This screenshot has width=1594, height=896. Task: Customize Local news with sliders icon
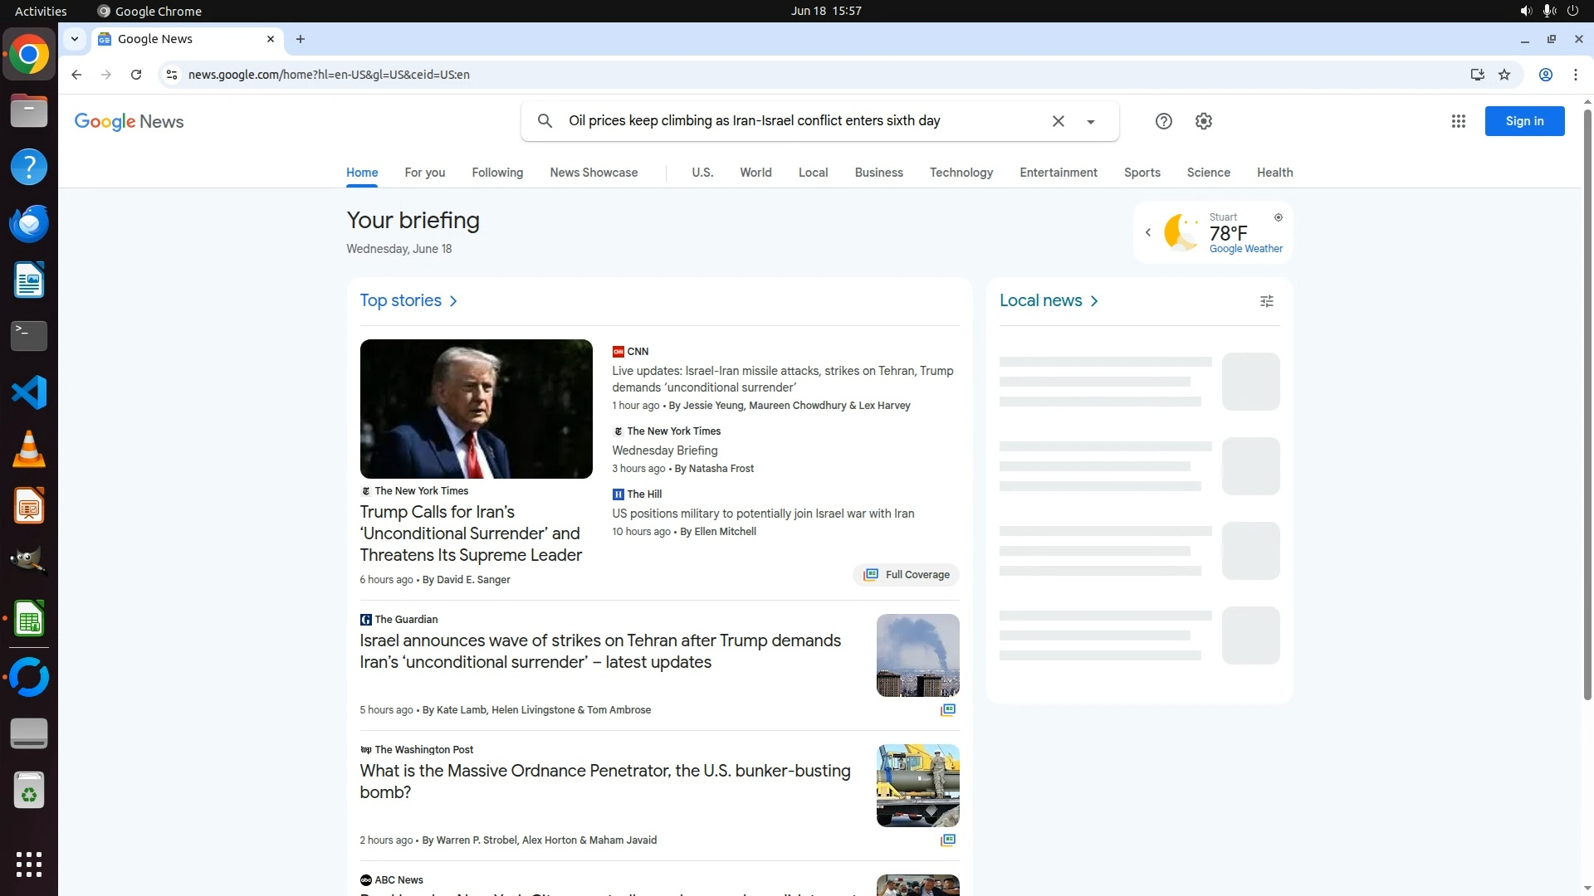click(x=1266, y=301)
